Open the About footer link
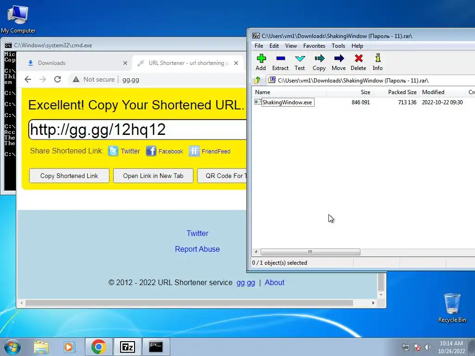This screenshot has height=356, width=475. tap(275, 282)
